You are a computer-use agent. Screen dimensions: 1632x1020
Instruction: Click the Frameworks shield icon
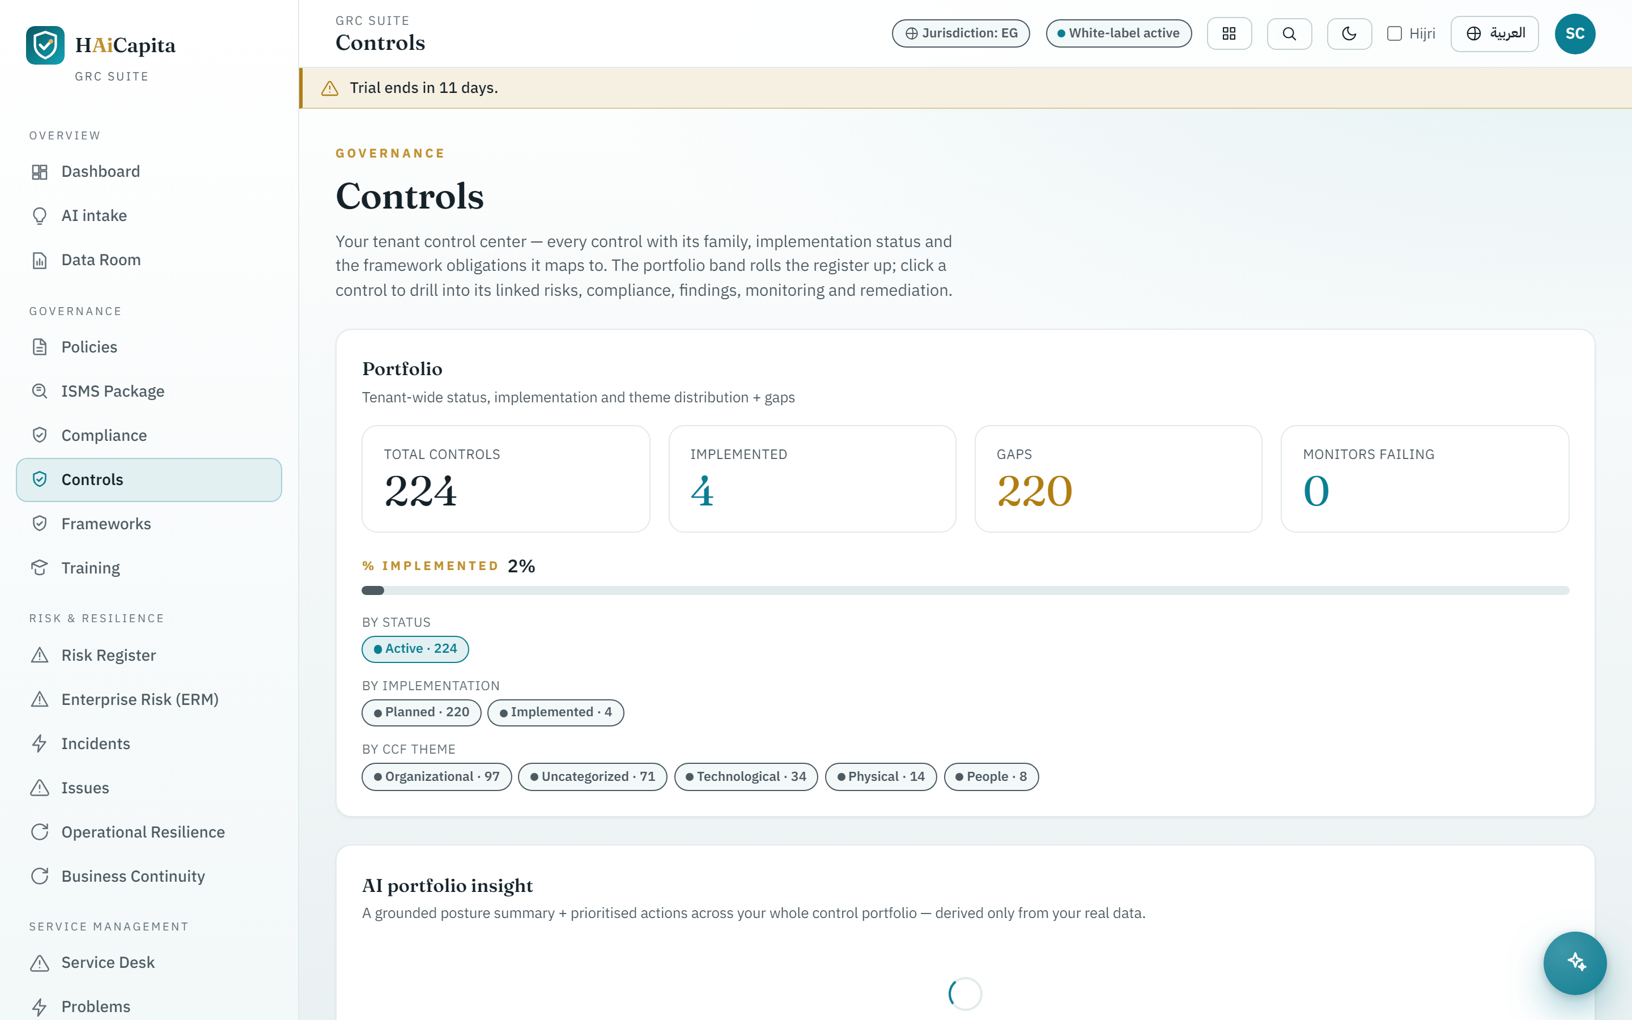40,524
